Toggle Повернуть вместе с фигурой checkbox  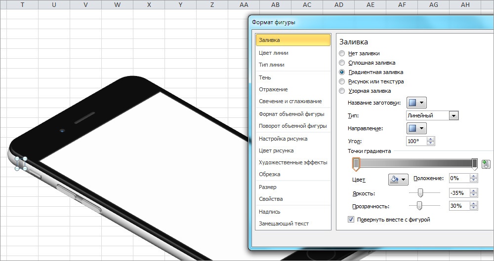351,220
